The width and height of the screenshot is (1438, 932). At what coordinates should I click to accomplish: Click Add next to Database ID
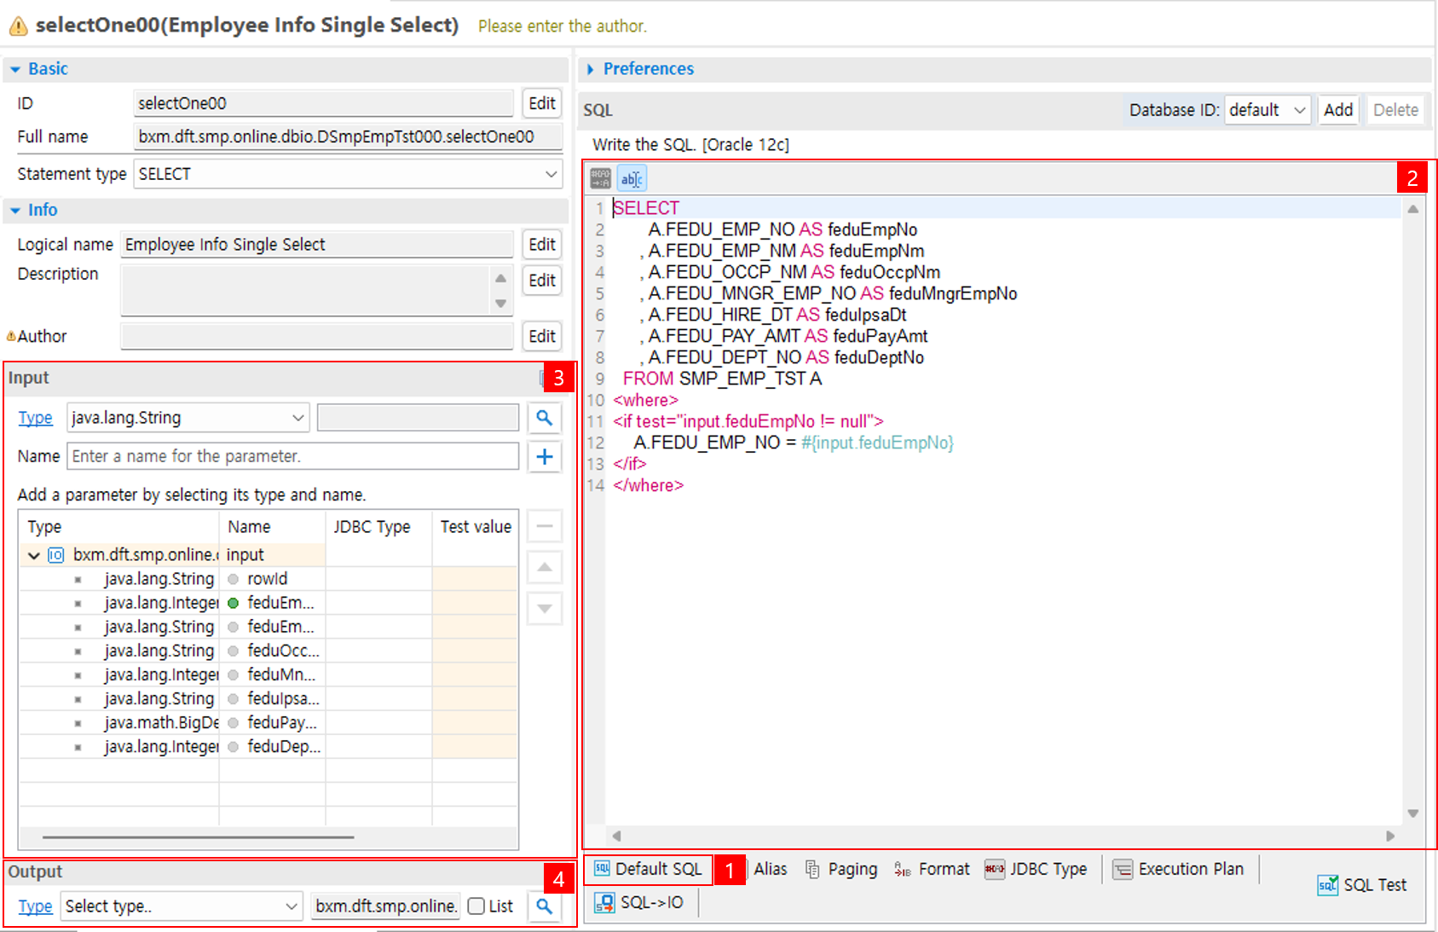(1338, 110)
